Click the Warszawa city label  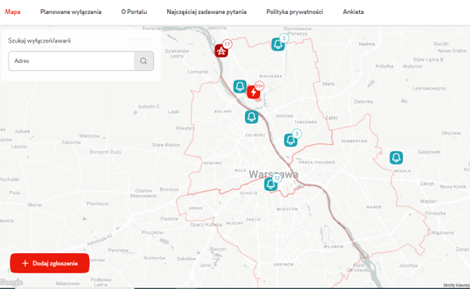pyautogui.click(x=273, y=174)
